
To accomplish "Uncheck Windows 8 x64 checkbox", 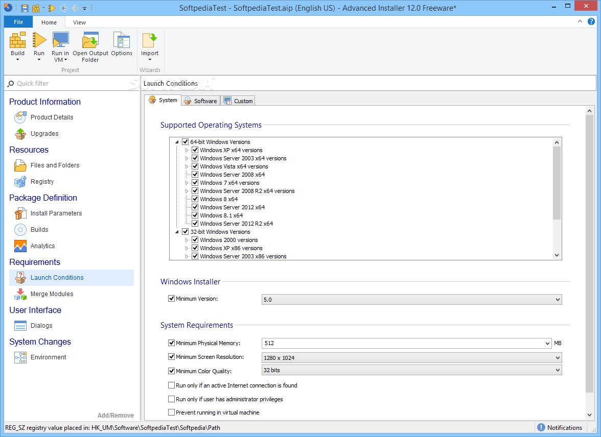I will (195, 199).
